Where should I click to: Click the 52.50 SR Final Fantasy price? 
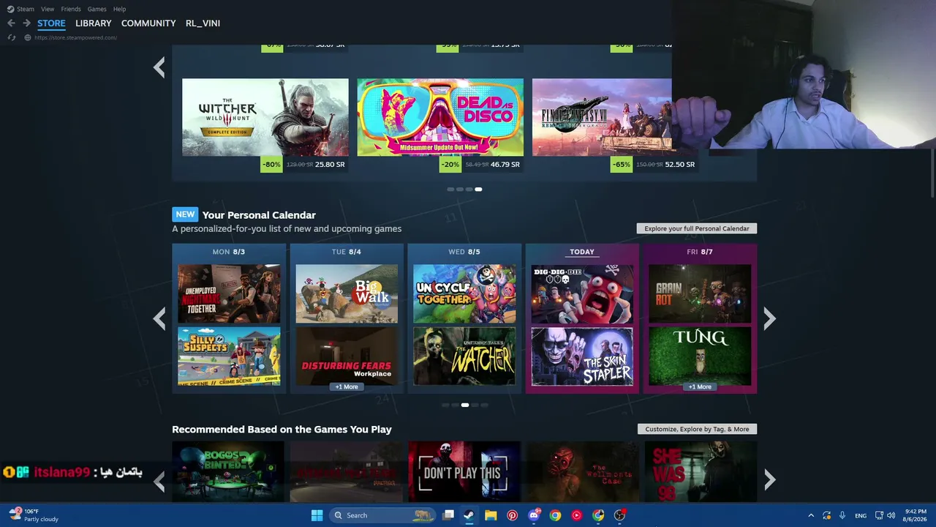(680, 165)
